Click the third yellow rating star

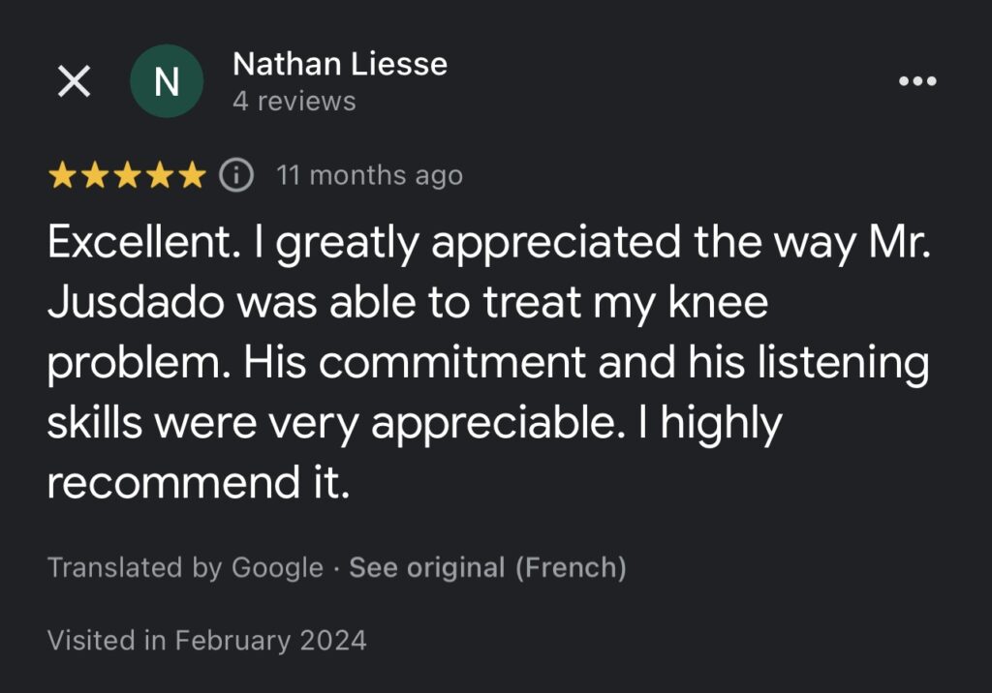127,175
